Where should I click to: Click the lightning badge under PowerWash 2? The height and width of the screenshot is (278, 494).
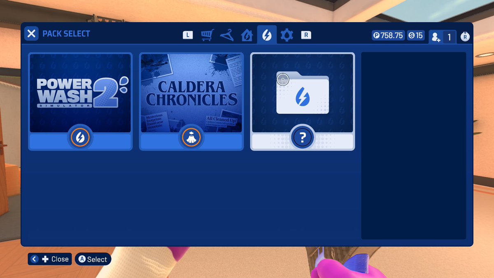tap(80, 138)
